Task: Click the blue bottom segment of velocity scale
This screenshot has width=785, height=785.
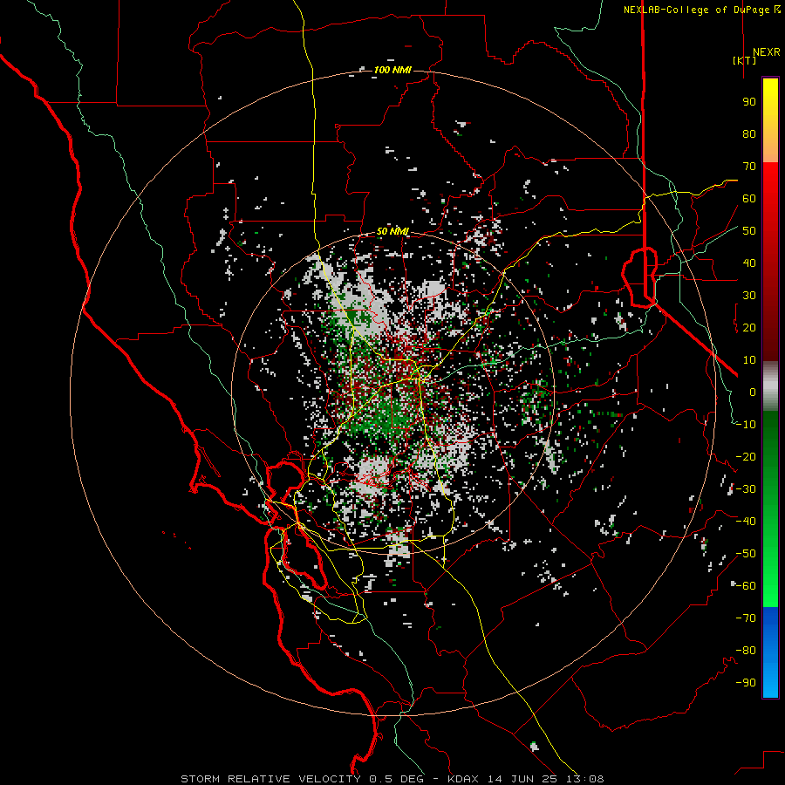Action: coord(770,652)
